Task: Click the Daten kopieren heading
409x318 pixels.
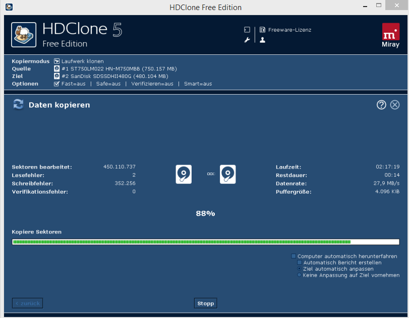Action: (x=59, y=105)
